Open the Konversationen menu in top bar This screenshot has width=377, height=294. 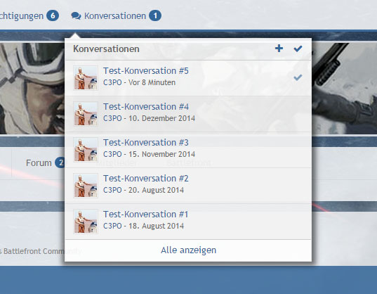click(115, 16)
